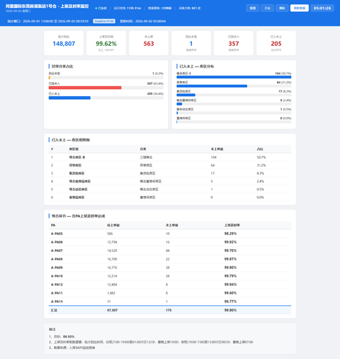Screen dimensions: 340x359
Task: Click the 99.94% rate in A-PA12 row
Action: [x=231, y=284]
